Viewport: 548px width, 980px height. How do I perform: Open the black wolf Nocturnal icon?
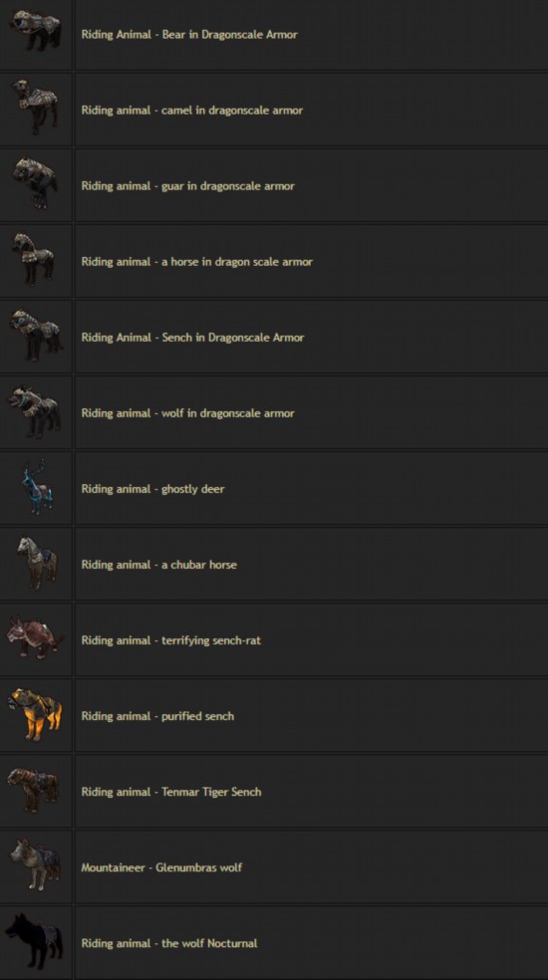click(x=35, y=941)
